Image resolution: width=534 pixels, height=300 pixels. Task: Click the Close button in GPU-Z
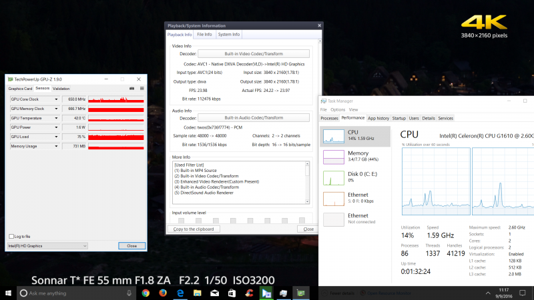click(x=131, y=246)
